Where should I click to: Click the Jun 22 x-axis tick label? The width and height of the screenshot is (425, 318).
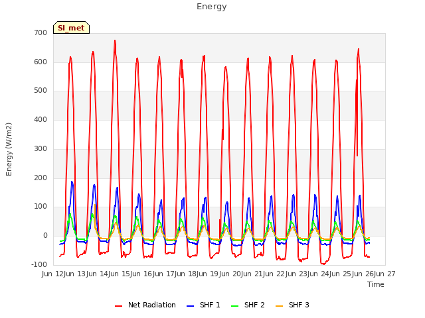tap(274, 274)
